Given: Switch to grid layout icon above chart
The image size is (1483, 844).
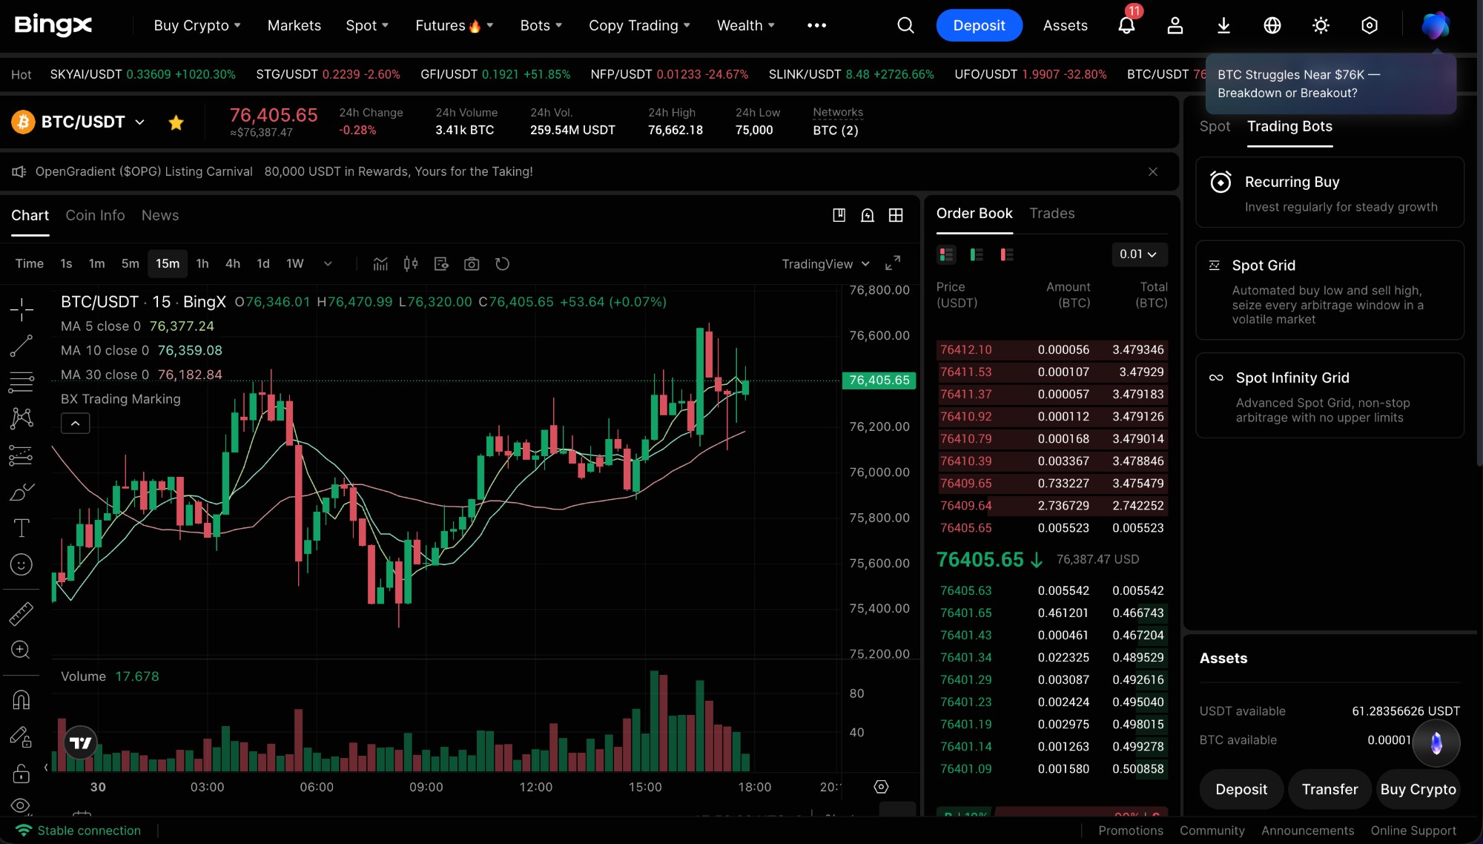Looking at the screenshot, I should pyautogui.click(x=896, y=215).
